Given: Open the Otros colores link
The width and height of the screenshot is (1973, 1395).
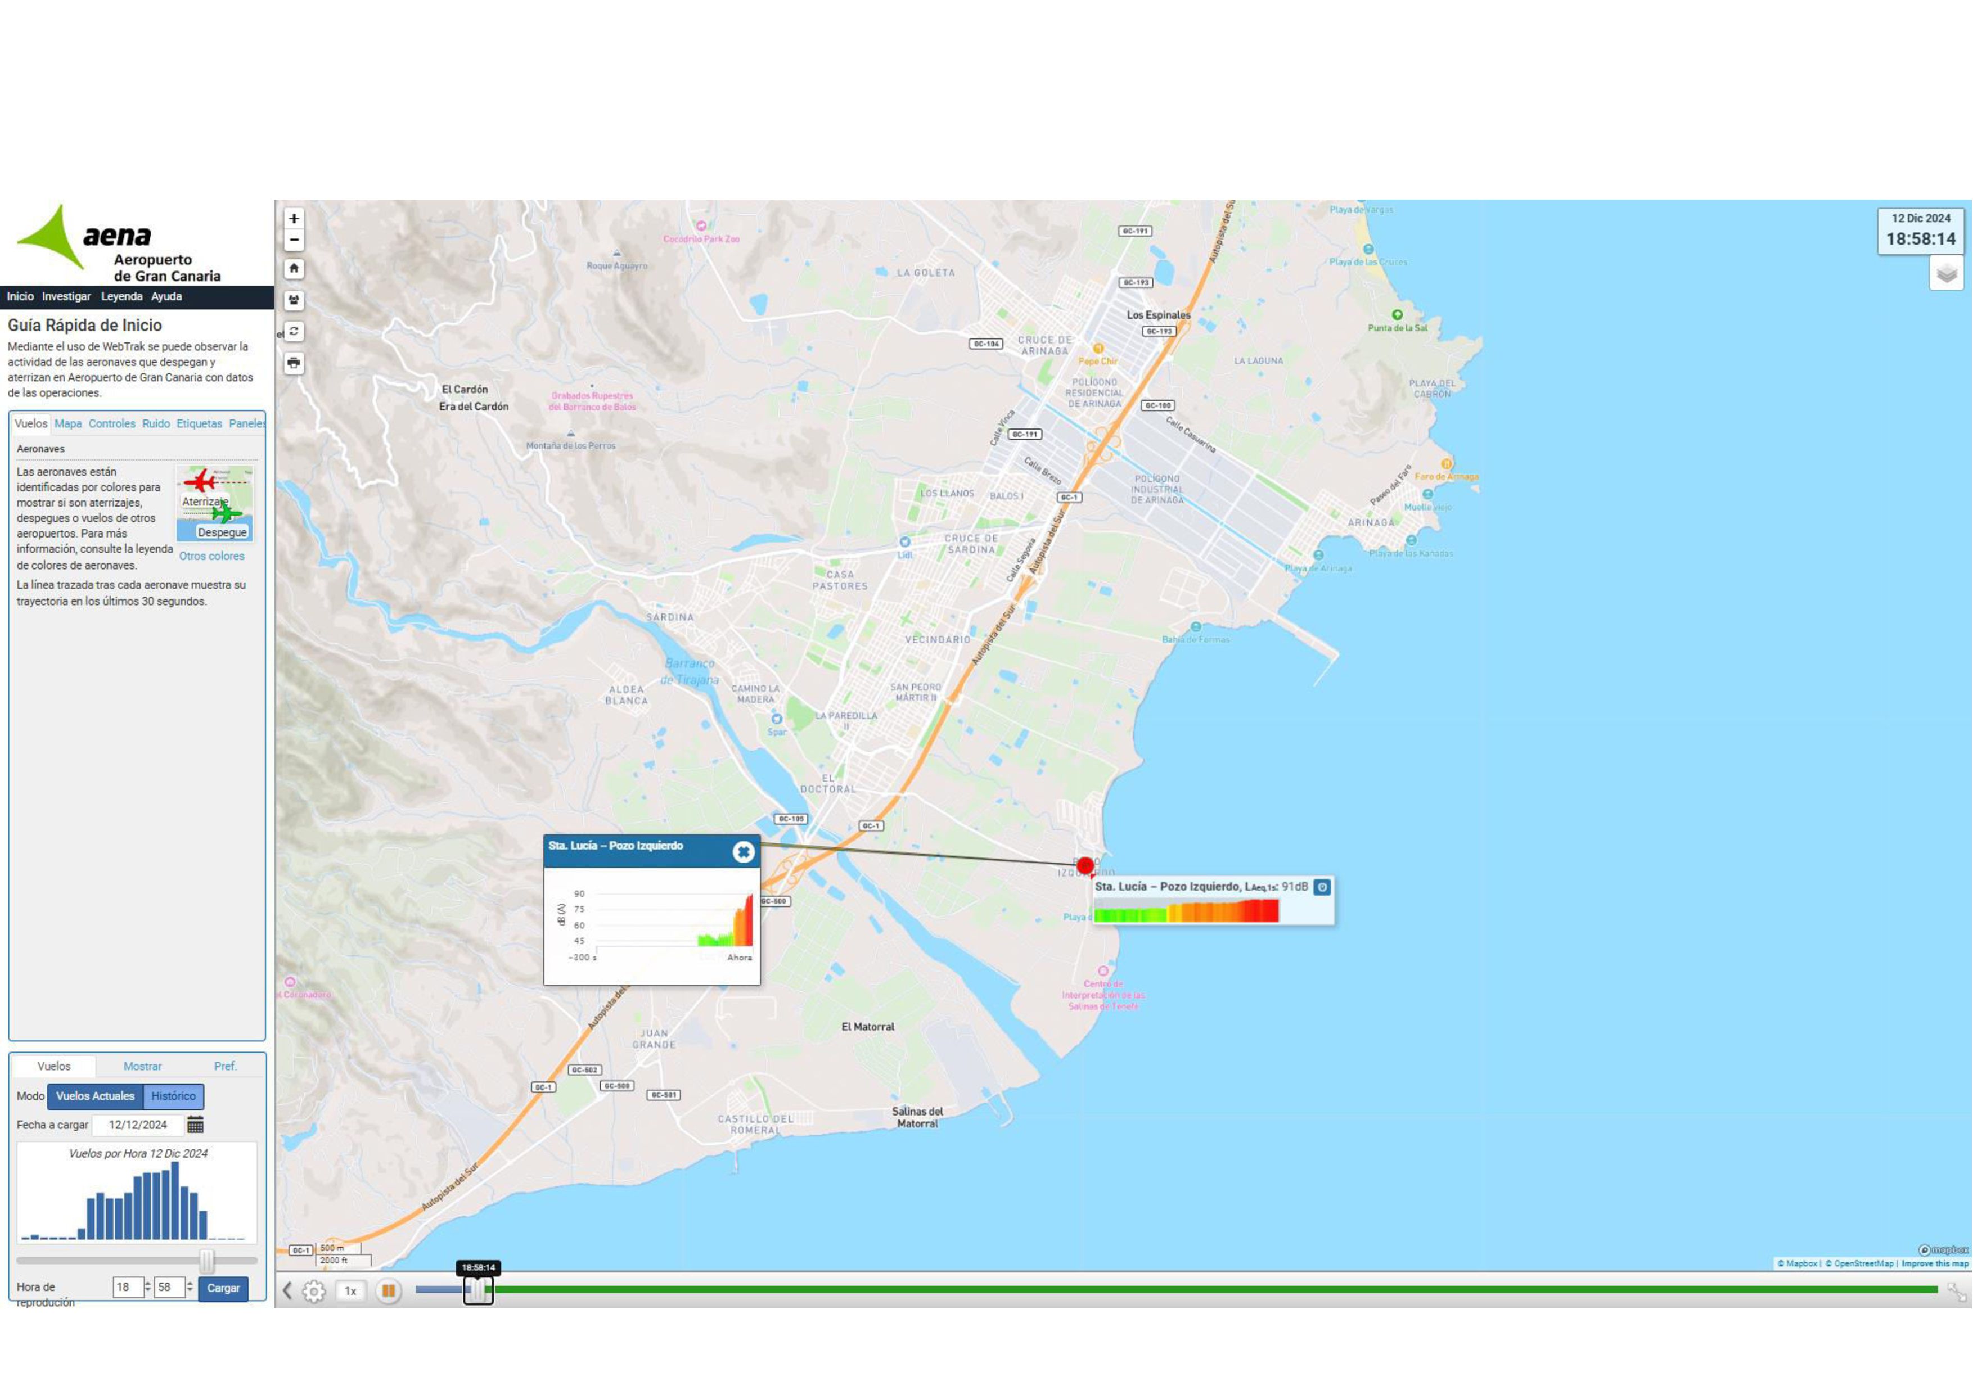Looking at the screenshot, I should coord(211,556).
